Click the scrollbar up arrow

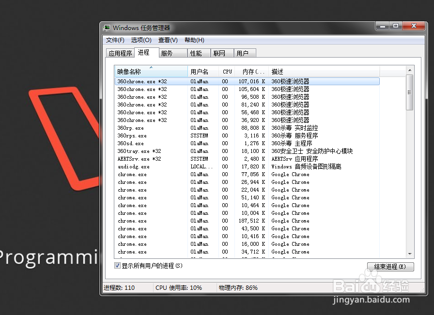click(x=410, y=70)
